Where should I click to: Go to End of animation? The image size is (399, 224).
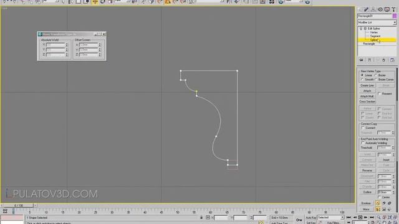coord(372,217)
